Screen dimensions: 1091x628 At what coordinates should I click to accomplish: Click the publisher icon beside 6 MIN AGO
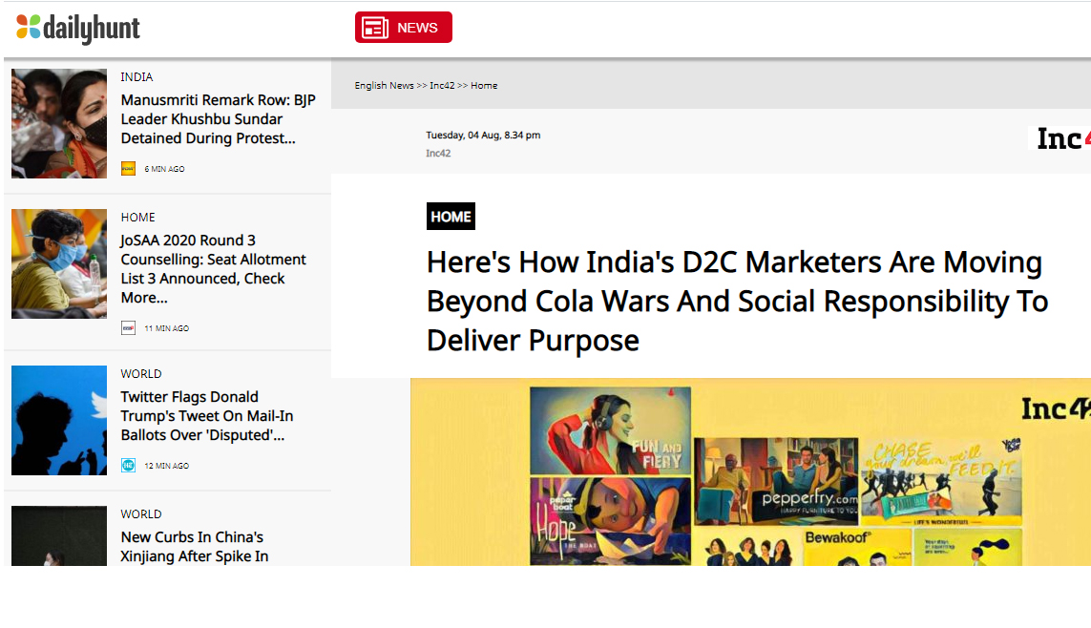tap(128, 169)
